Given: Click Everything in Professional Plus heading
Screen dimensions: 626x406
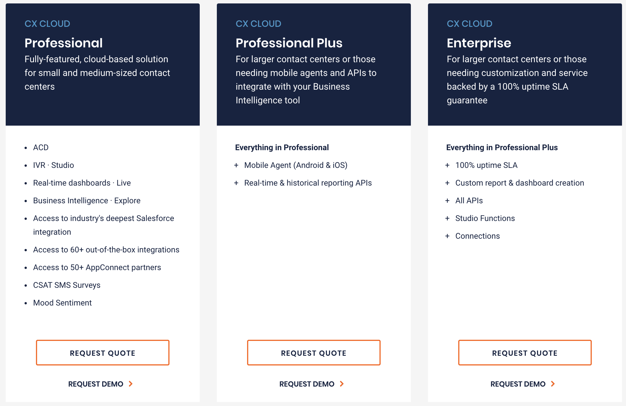Looking at the screenshot, I should pos(502,147).
